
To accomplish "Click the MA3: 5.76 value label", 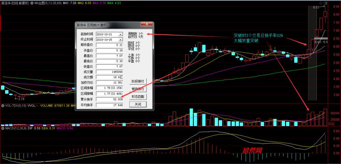I will [x=99, y=3].
